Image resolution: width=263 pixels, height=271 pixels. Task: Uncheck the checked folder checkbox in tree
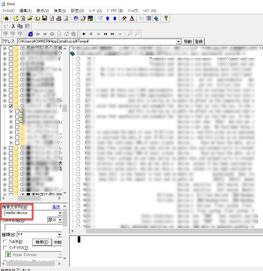11,106
